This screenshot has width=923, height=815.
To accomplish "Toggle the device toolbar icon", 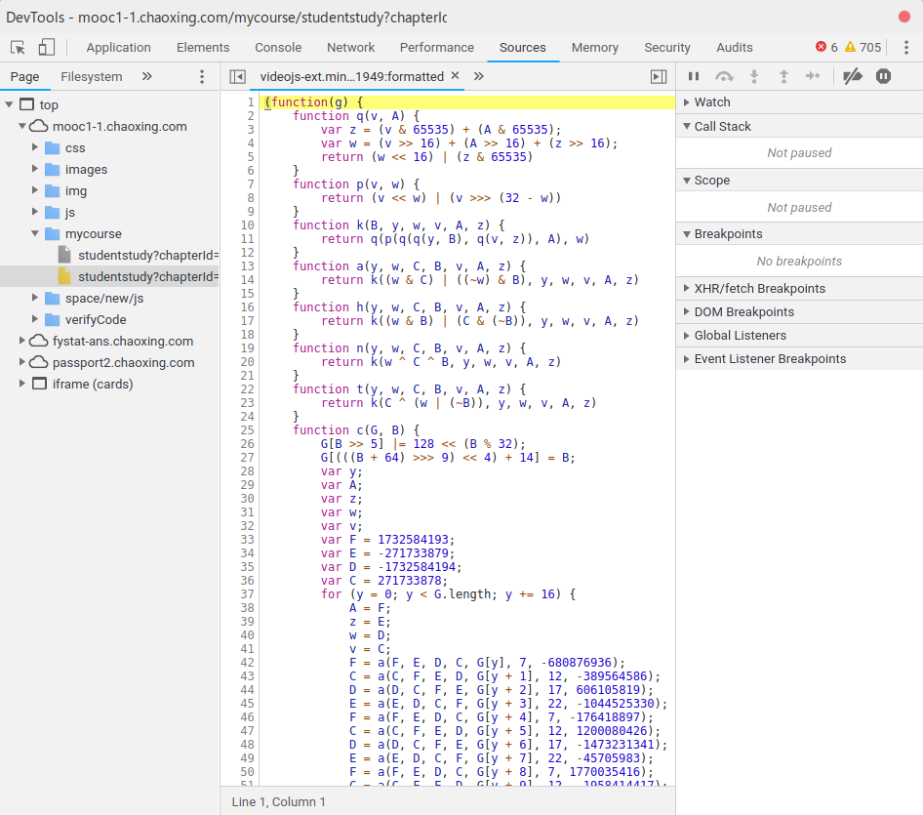I will (47, 47).
